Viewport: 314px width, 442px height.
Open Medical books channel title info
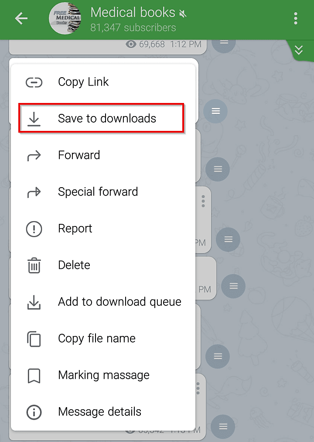[x=133, y=13]
